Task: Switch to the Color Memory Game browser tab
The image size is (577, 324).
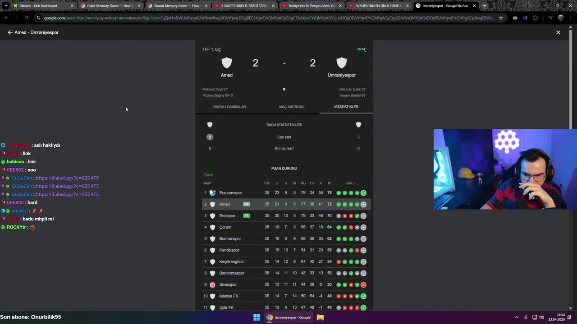Action: point(110,6)
